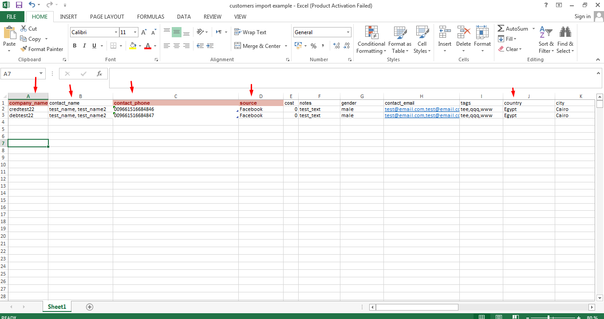This screenshot has height=319, width=604.
Task: Increase decimal places
Action: pos(336,46)
